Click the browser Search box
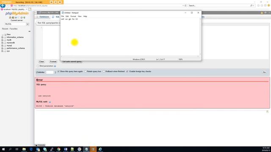The image size is (271, 152). click(x=219, y=5)
